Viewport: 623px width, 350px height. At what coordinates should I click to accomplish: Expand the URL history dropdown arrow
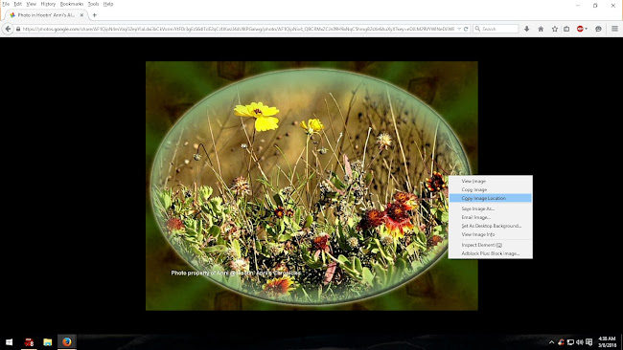tap(459, 29)
